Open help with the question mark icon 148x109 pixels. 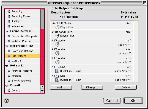[x=6, y=100]
